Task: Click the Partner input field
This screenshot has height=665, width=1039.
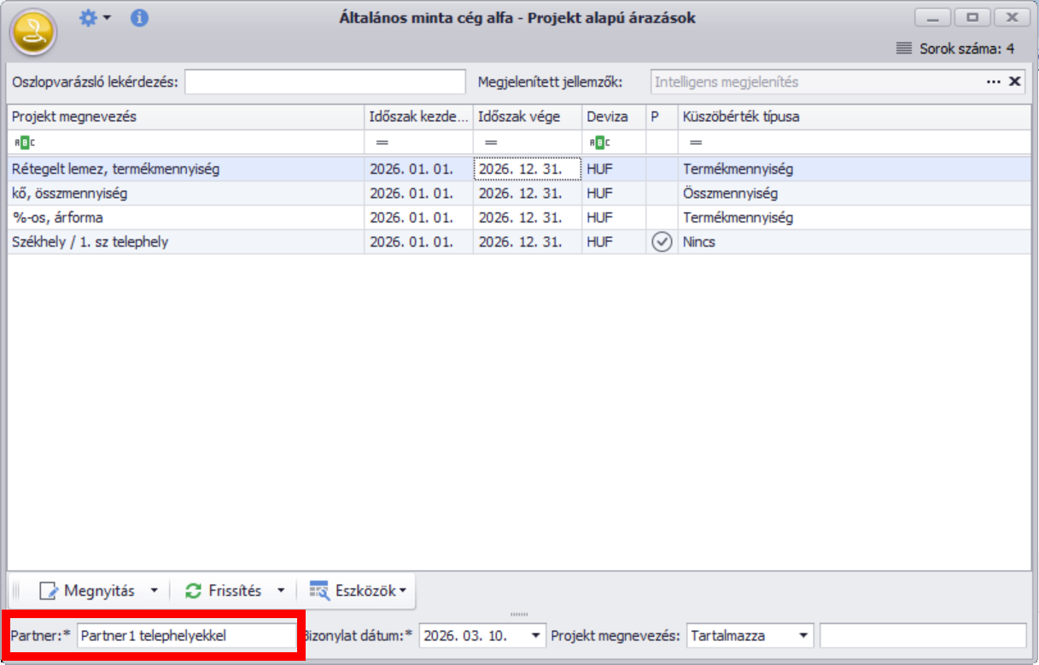Action: click(x=185, y=636)
